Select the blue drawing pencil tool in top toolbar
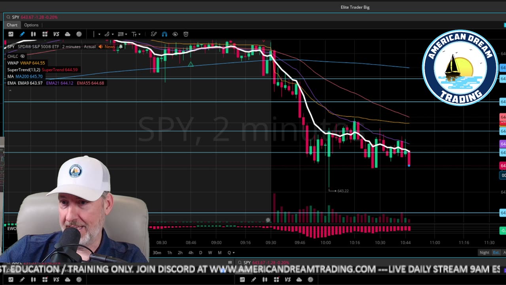The height and width of the screenshot is (285, 506). pos(22,34)
